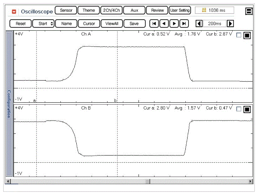This screenshot has height=195, width=258.
Task: Maximize Ch A with black square icon
Action: (247, 35)
